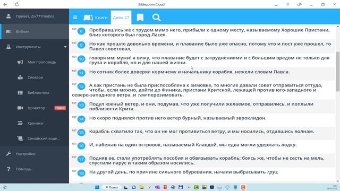Open the Windows Start button
Viewport: 340px width, 191px height.
point(97,187)
